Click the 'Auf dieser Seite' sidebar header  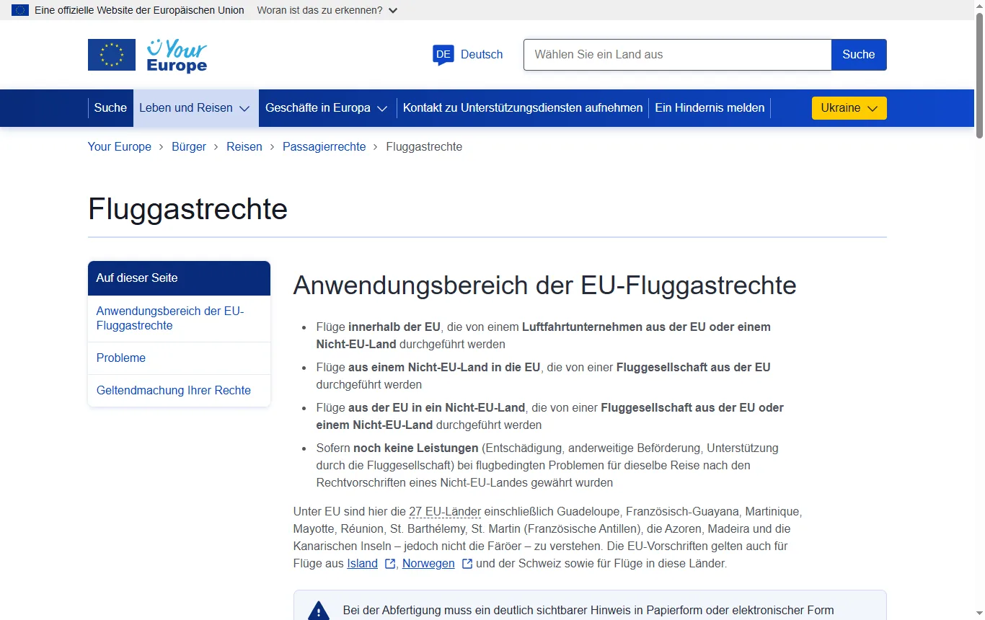pos(179,278)
